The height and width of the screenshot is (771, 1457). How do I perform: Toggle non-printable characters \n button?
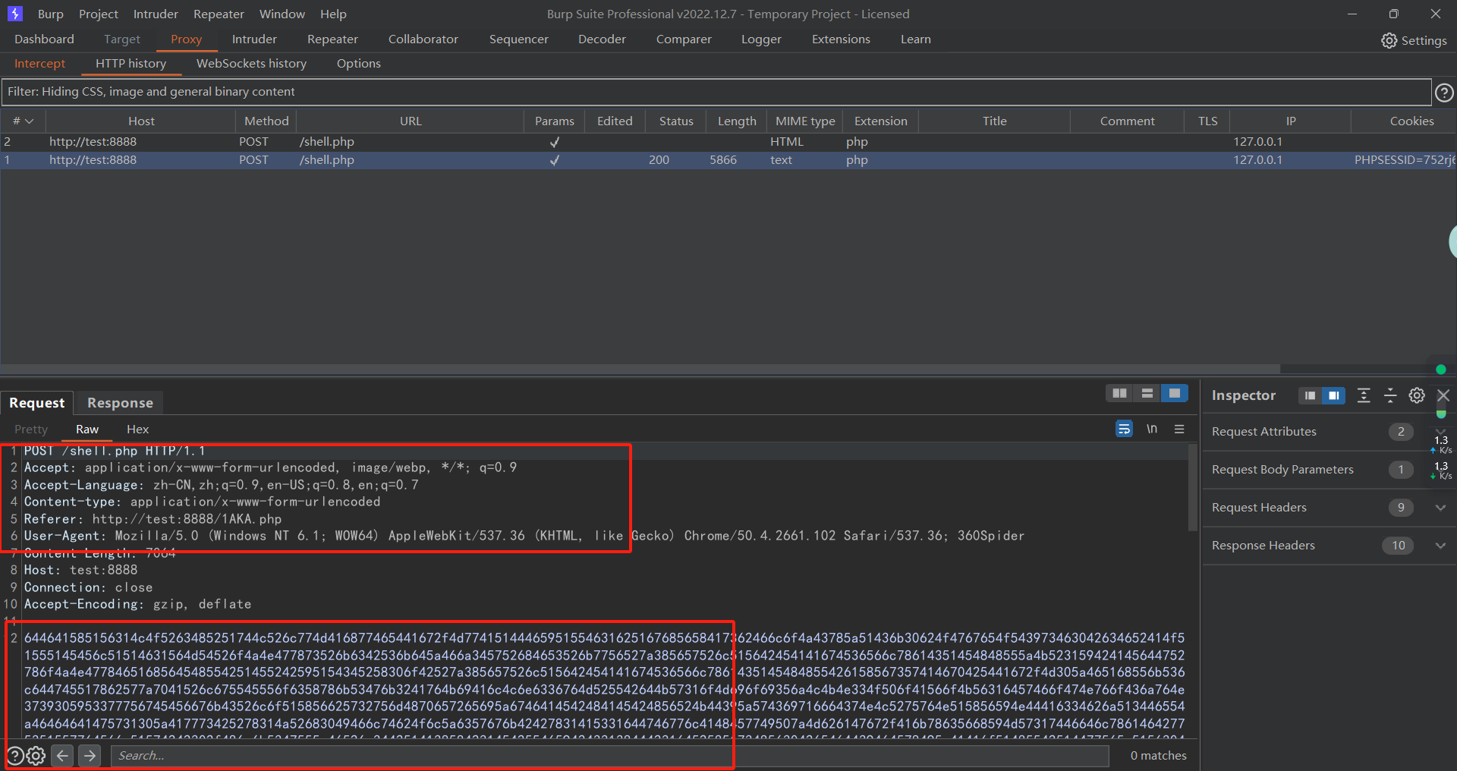pyautogui.click(x=1152, y=429)
